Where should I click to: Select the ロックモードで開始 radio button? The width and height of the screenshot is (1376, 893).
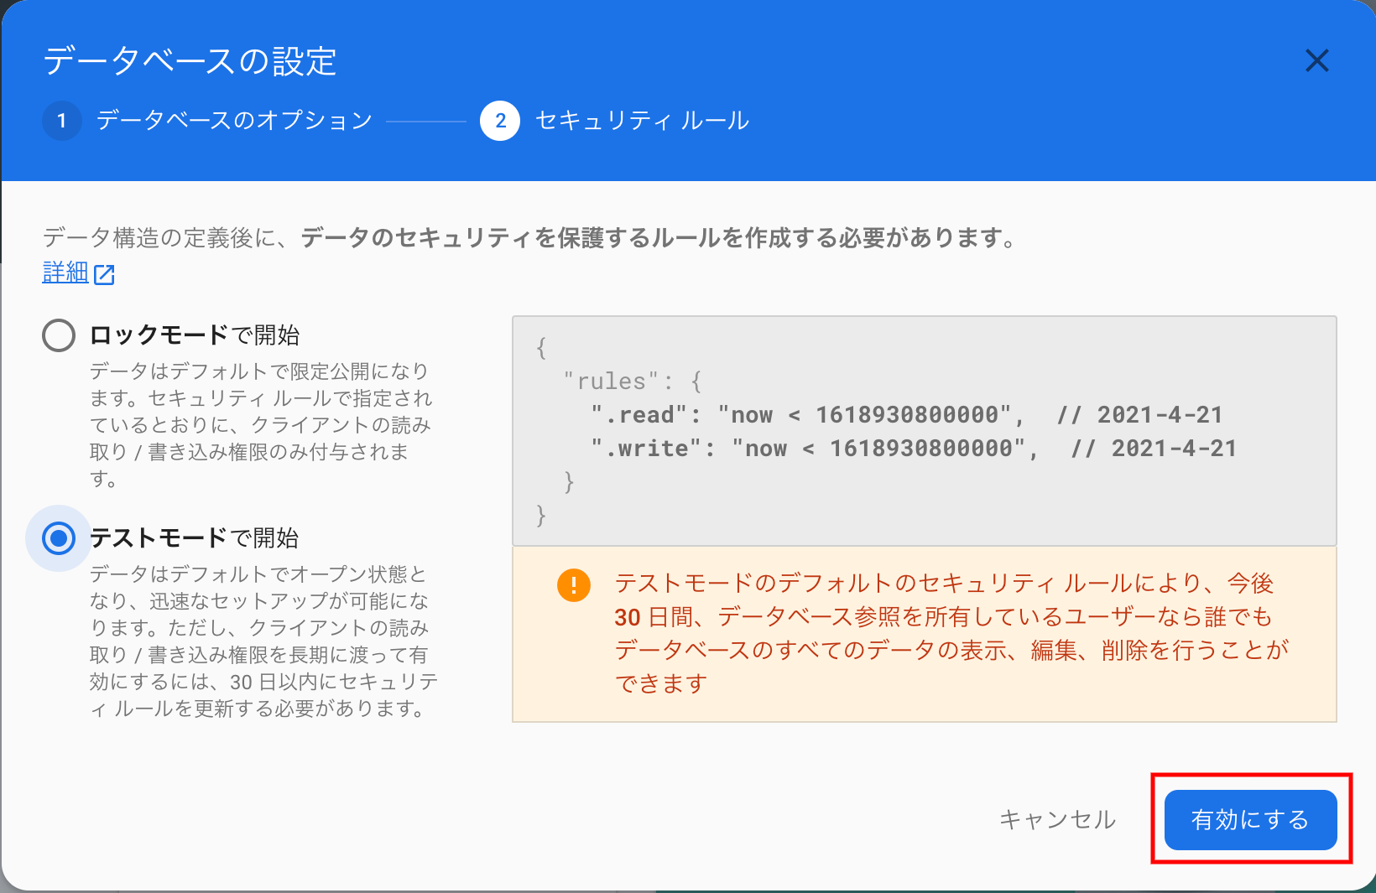pos(59,335)
